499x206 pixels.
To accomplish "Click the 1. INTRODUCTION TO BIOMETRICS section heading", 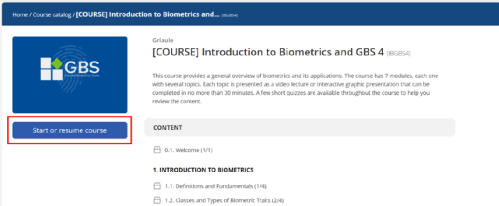I will click(x=203, y=170).
